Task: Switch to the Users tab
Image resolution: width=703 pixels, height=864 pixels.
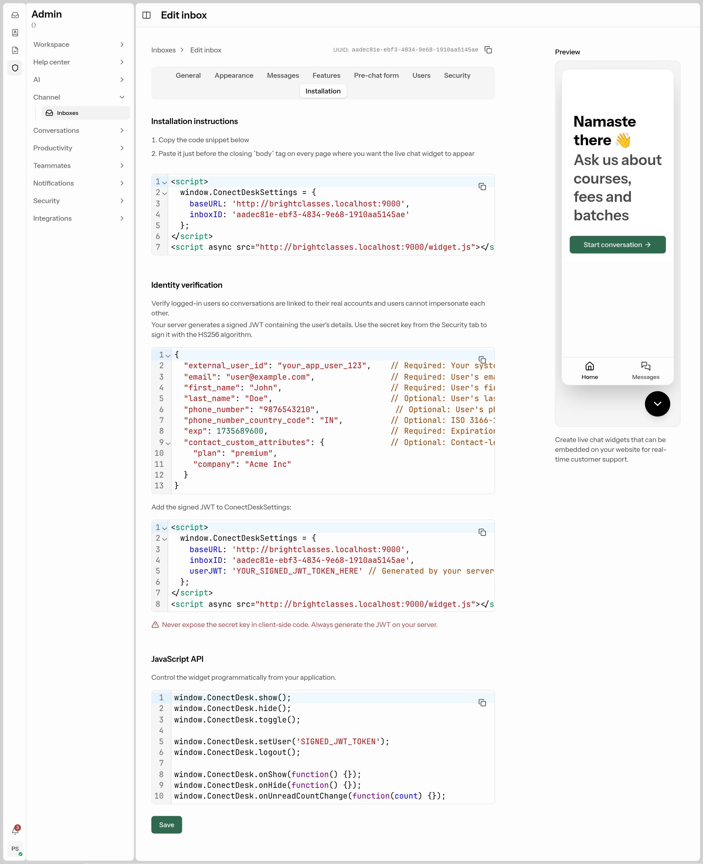Action: click(421, 75)
